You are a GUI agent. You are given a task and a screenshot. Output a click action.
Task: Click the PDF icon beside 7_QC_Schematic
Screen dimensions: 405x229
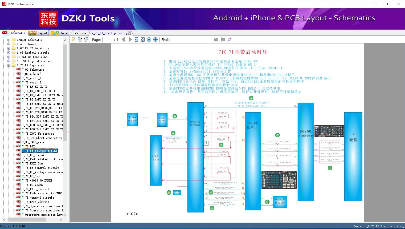18,70
